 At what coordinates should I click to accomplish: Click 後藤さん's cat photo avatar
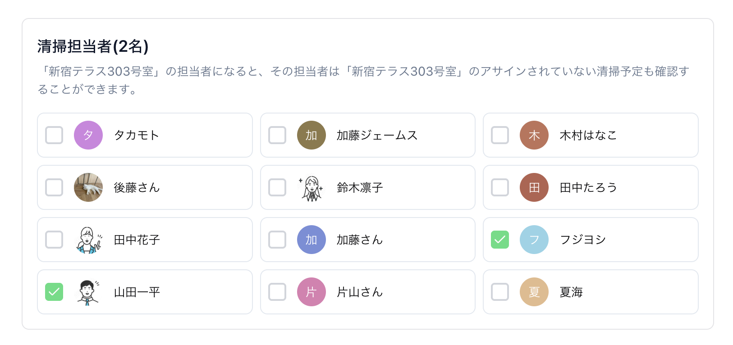pos(88,187)
